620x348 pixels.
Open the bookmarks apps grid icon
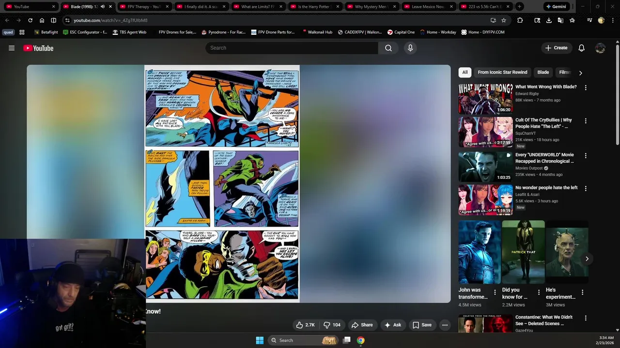coord(22,32)
